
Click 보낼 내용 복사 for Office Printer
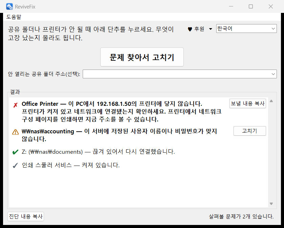pyautogui.click(x=248, y=103)
